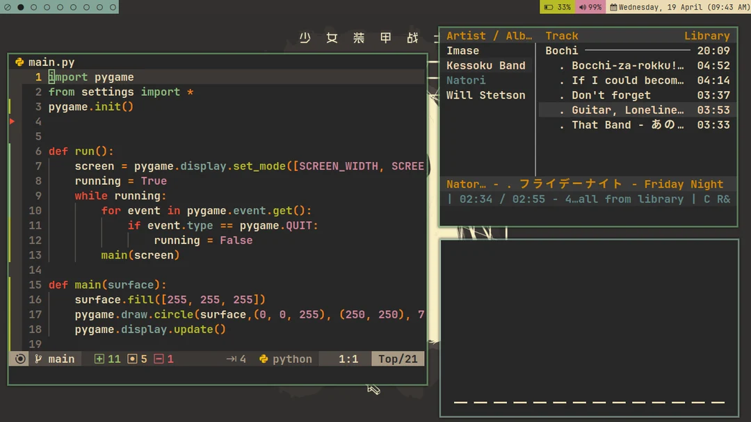Expand Will Stetson's albums
Image resolution: width=751 pixels, height=422 pixels.
click(x=486, y=95)
